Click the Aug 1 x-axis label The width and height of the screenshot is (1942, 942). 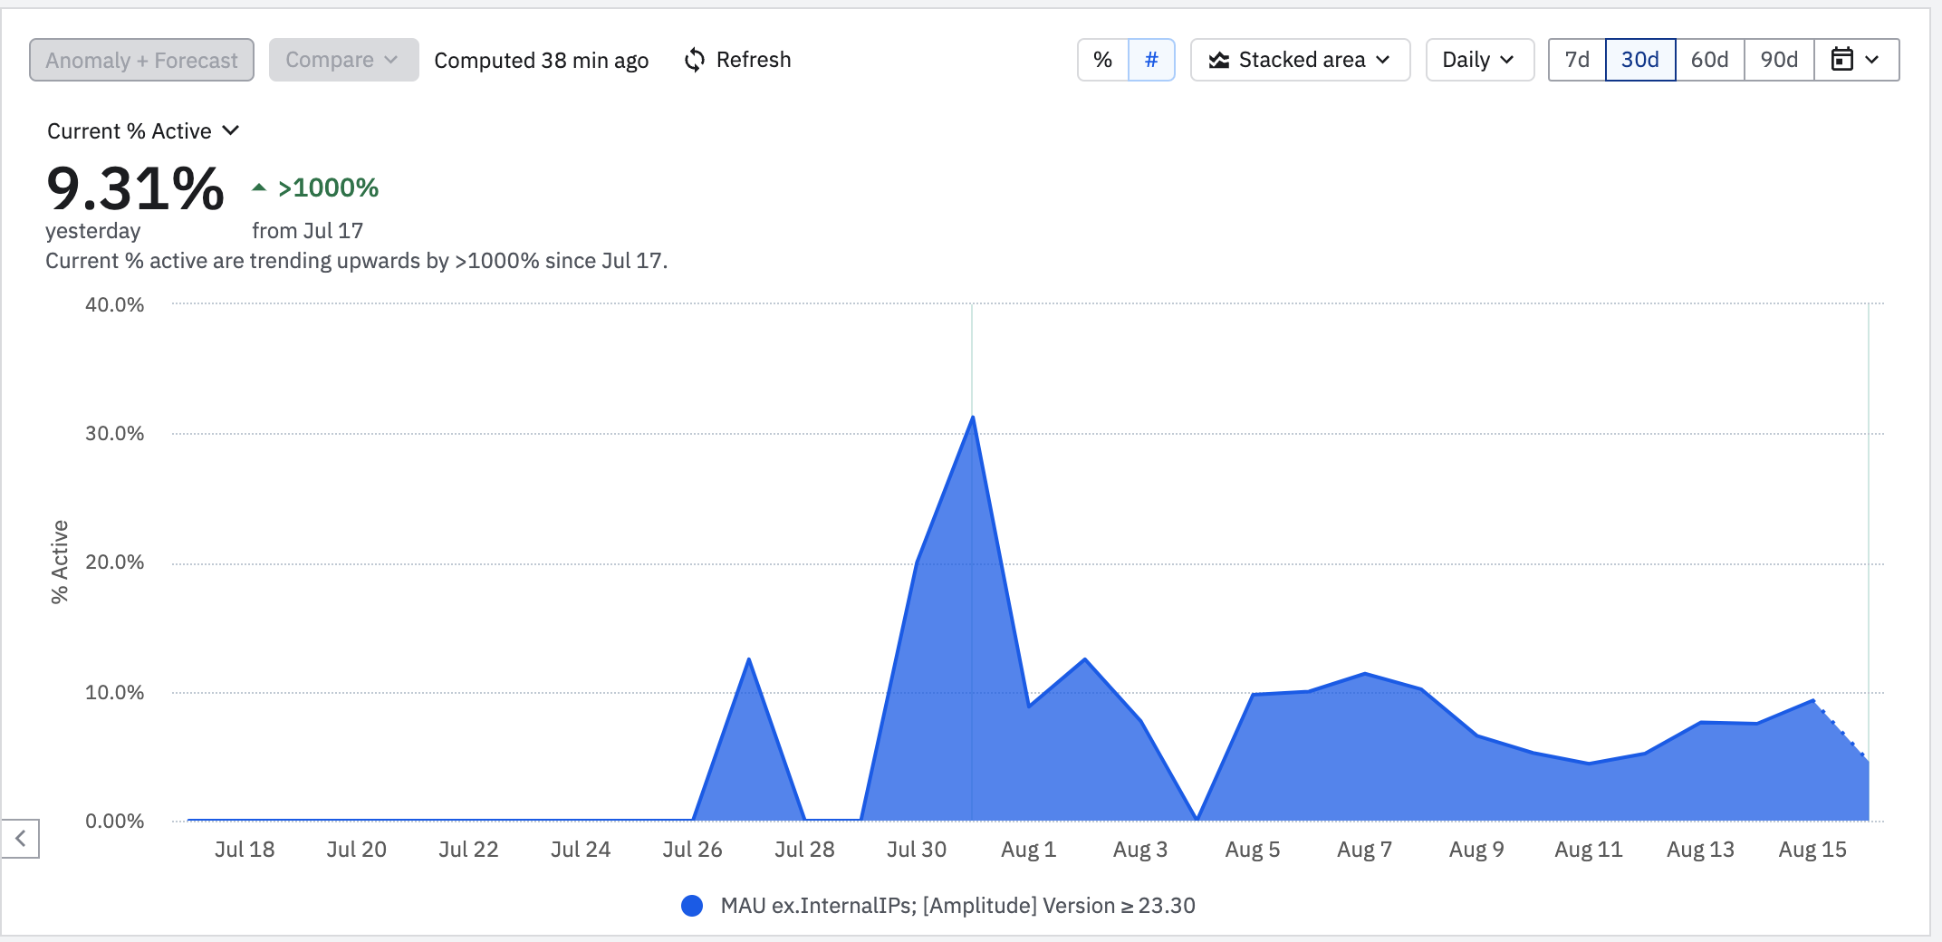[x=1028, y=850]
